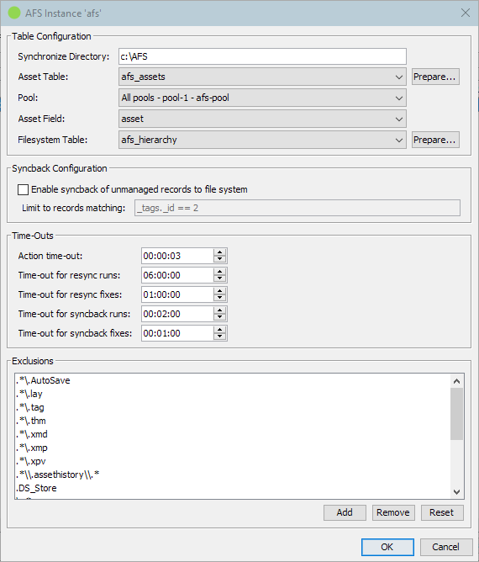The height and width of the screenshot is (562, 479).
Task: Select the .*\.AutoSave exclusion entry
Action: tap(232, 380)
